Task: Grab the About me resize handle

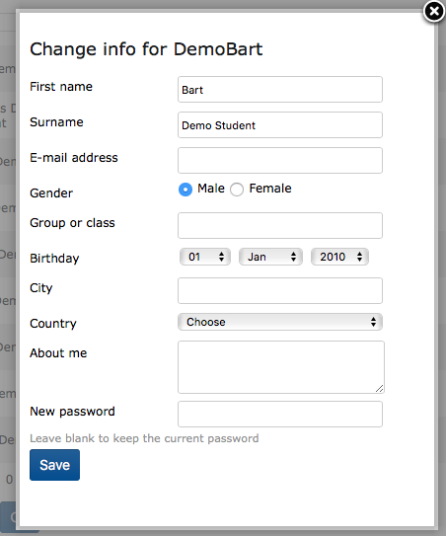Action: [379, 389]
